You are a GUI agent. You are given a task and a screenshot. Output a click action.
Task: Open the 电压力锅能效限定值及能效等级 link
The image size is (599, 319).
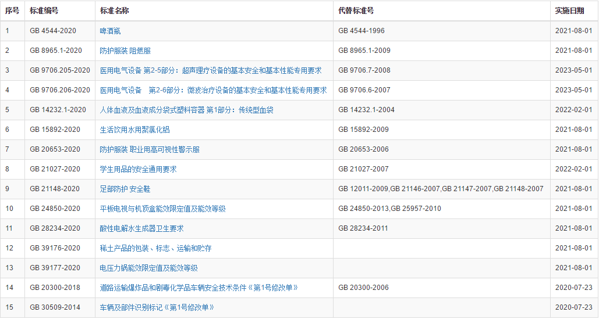[148, 268]
